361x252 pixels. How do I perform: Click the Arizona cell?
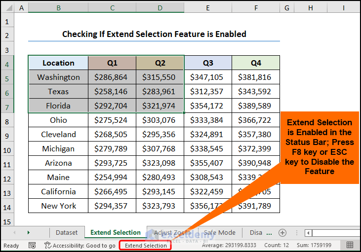(58, 163)
